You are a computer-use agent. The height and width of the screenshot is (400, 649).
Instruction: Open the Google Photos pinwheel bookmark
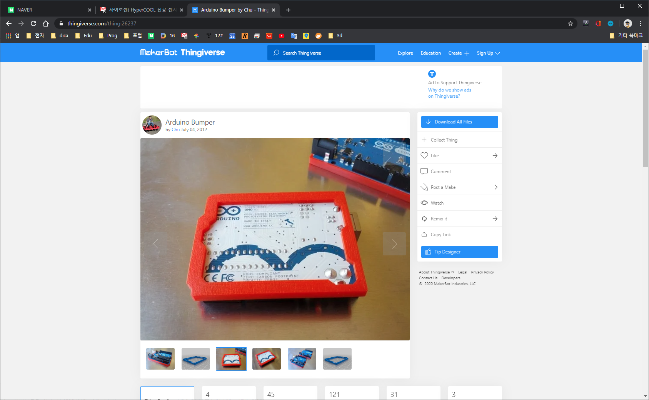(197, 36)
